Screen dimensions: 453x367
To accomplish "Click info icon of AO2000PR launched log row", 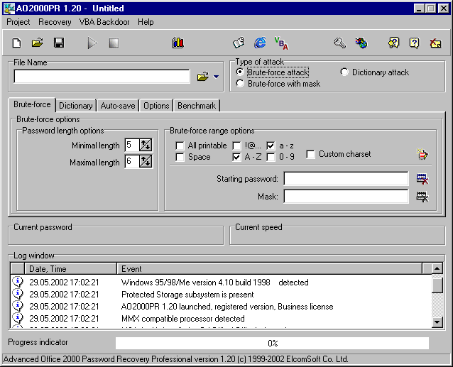I will [x=18, y=306].
